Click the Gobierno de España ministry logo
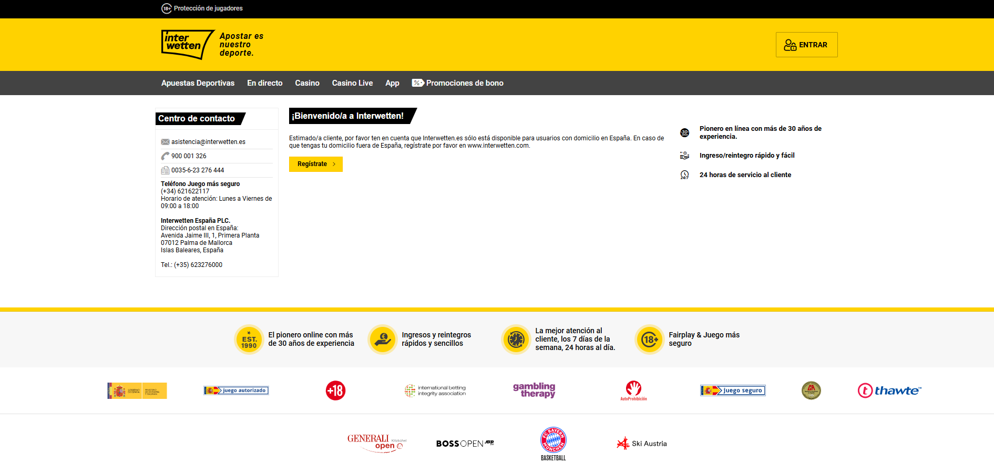 pos(137,390)
